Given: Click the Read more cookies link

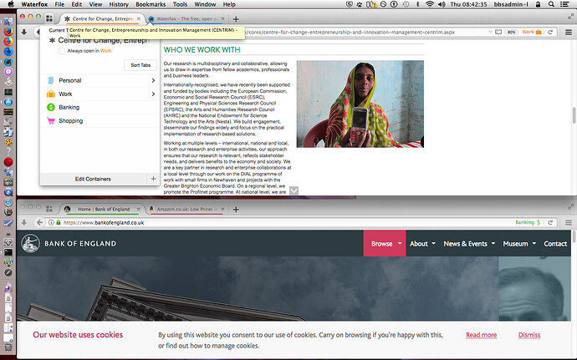Looking at the screenshot, I should coord(482,335).
